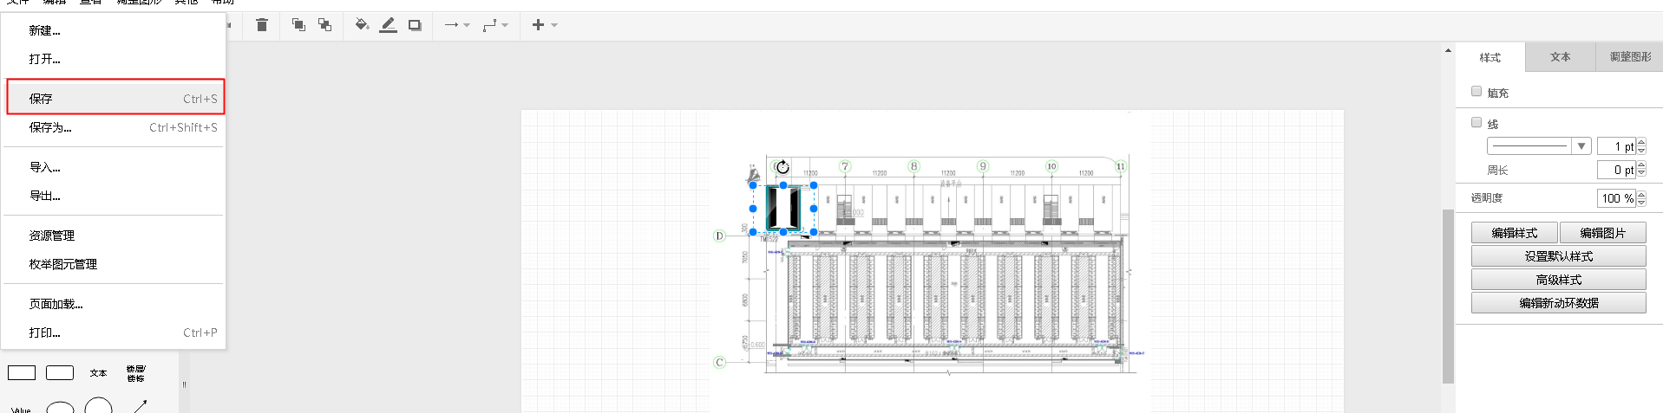Click the 编辑样式 button
The width and height of the screenshot is (1663, 413).
(1515, 233)
